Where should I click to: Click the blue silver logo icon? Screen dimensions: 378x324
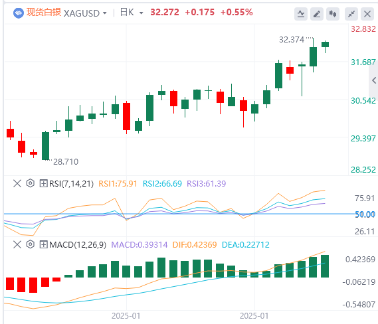click(19, 13)
